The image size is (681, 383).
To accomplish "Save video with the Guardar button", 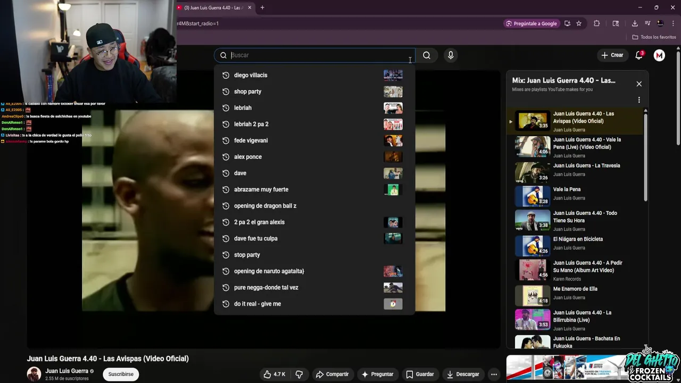I will 420,374.
